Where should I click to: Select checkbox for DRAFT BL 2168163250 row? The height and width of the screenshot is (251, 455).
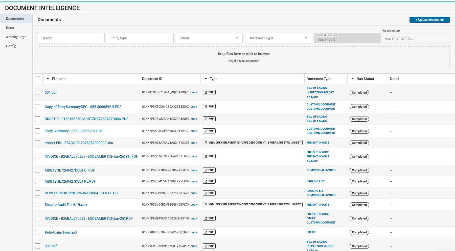coord(38,119)
